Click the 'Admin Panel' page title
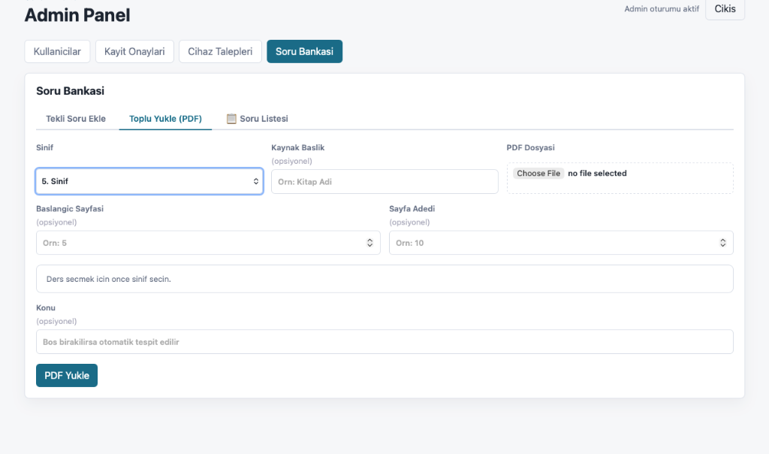 click(77, 15)
